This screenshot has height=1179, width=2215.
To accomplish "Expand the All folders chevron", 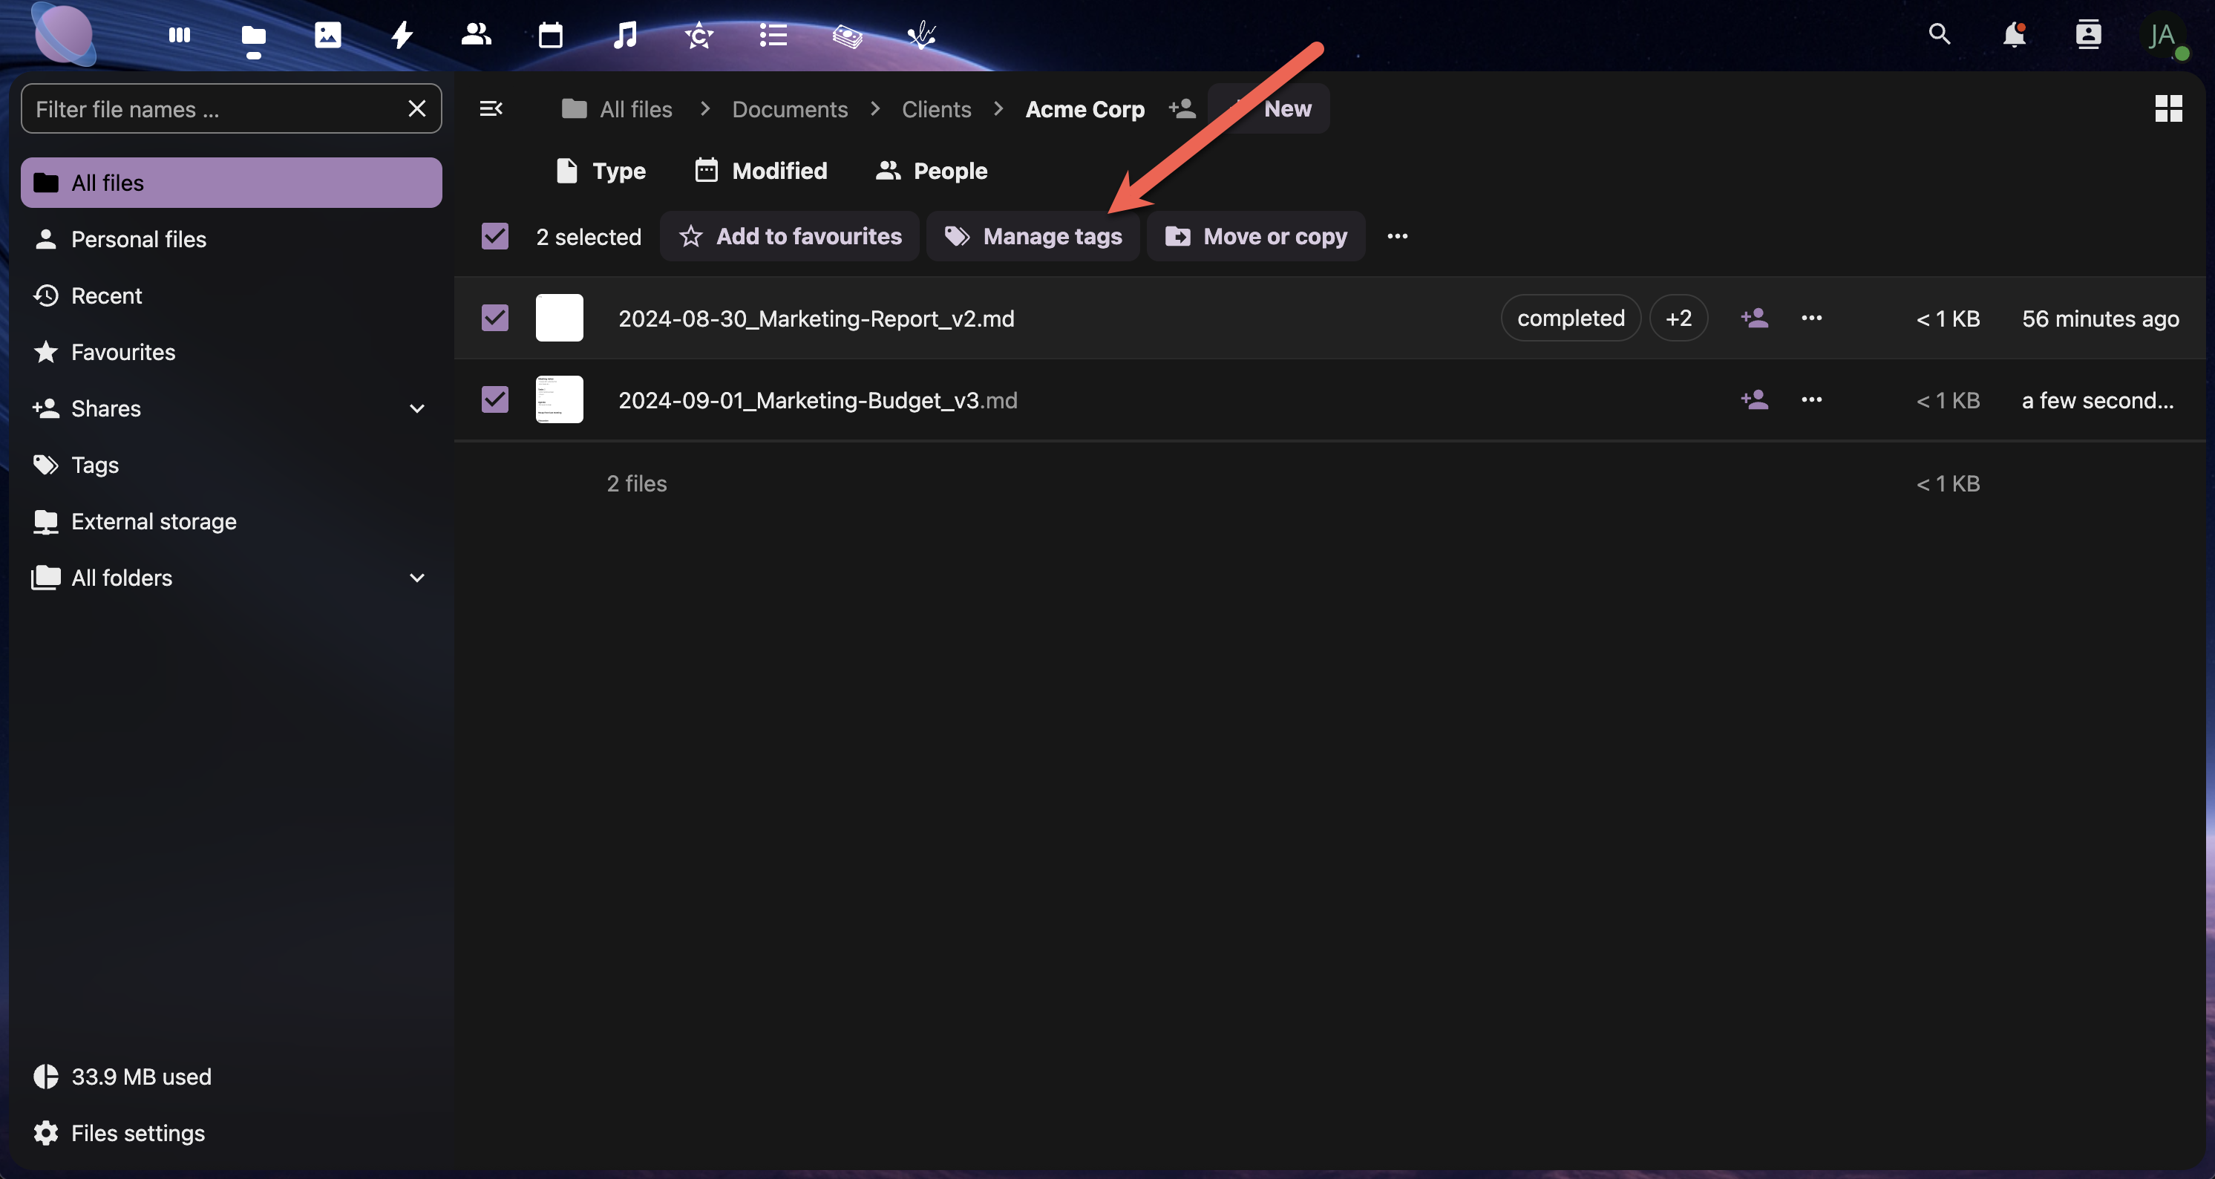I will point(417,578).
